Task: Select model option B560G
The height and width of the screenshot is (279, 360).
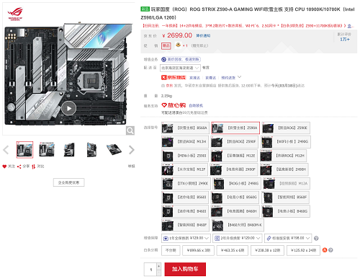Action: click(235, 198)
